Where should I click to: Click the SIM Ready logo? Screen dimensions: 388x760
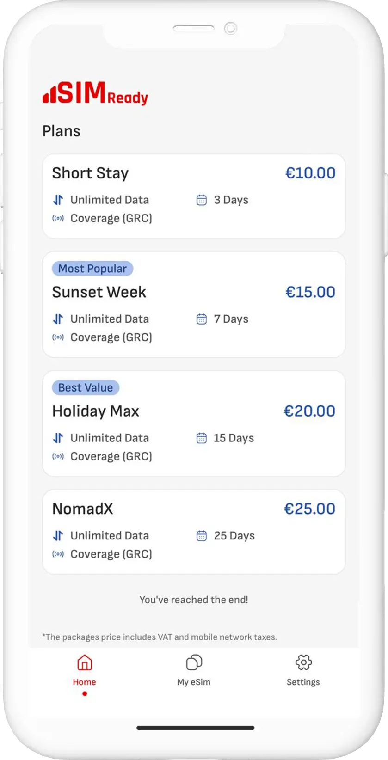(96, 93)
